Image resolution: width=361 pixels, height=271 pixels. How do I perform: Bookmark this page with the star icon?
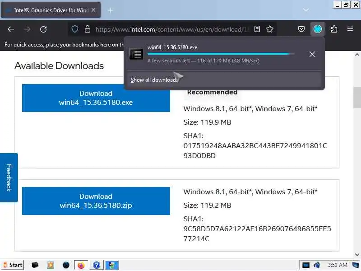coord(270,29)
